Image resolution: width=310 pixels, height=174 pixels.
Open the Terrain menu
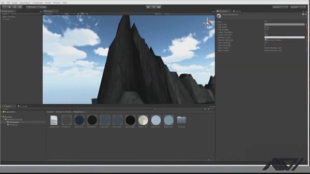click(48, 3)
